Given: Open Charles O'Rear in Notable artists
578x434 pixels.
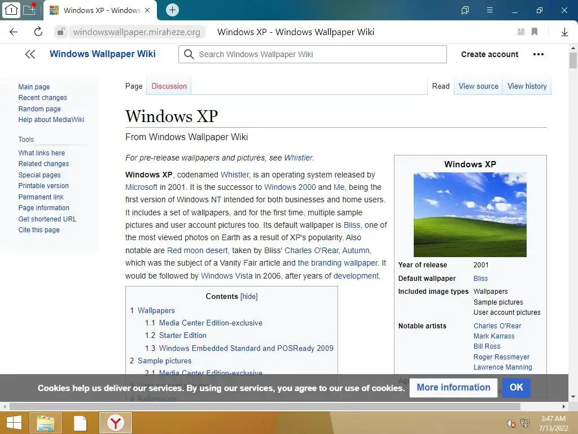Looking at the screenshot, I should [x=497, y=326].
